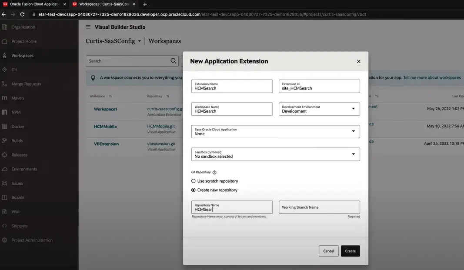This screenshot has width=464, height=270.
Task: Click the Extension Name field
Action: coord(232,86)
